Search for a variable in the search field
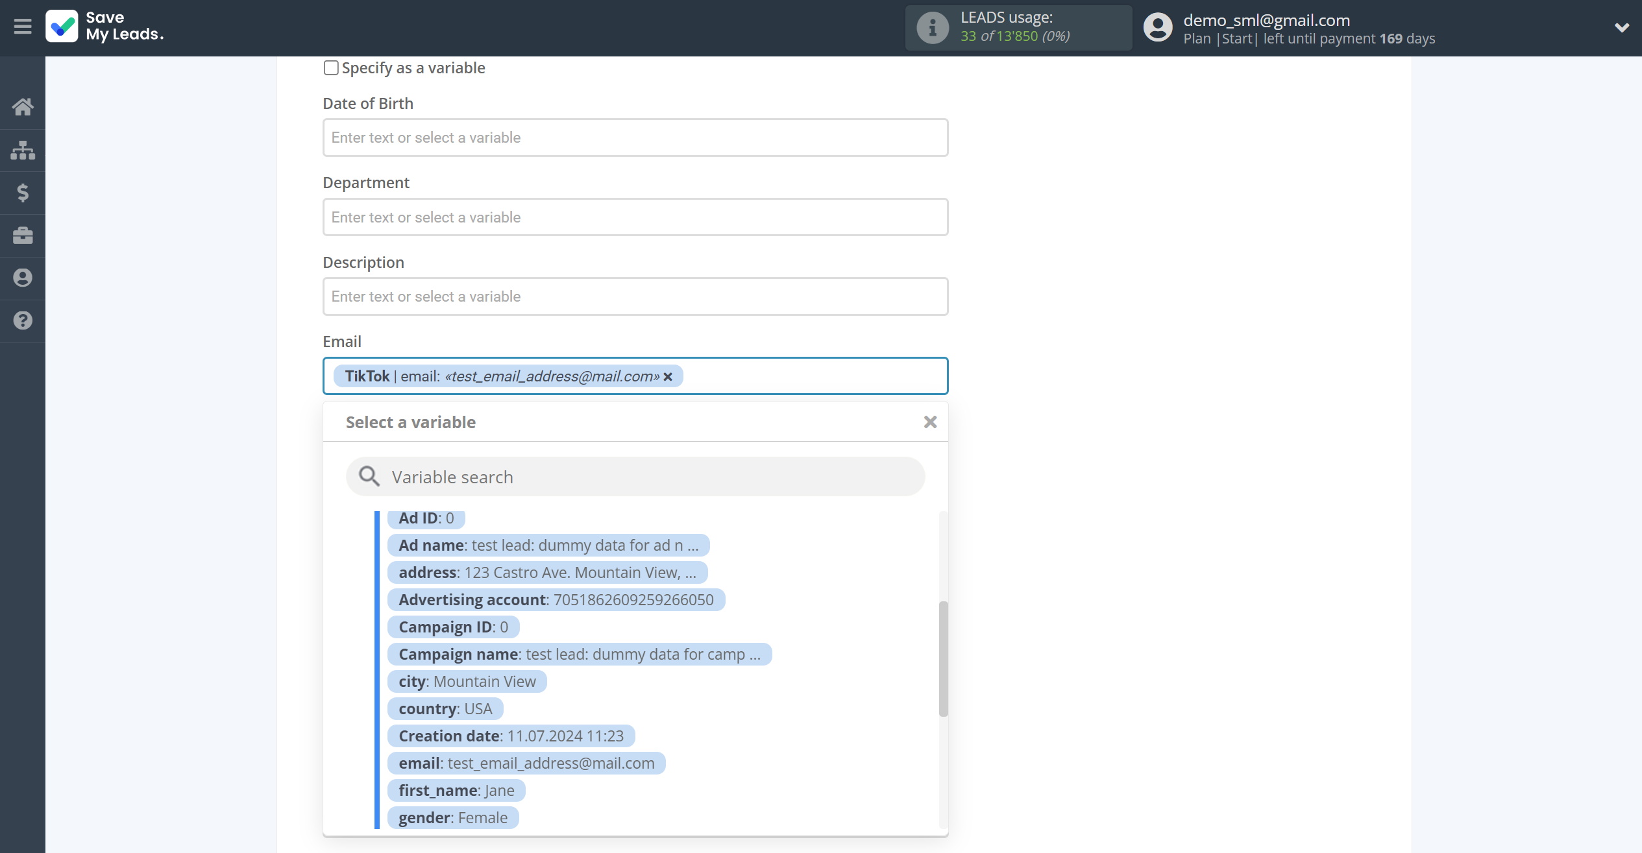1642x853 pixels. coord(635,476)
